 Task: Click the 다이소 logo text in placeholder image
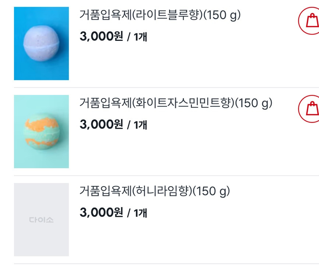(41, 220)
